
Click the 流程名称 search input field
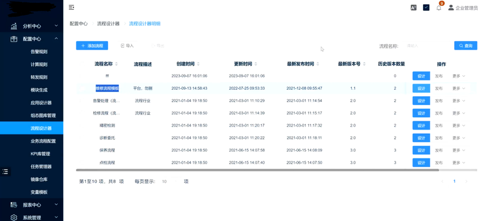click(427, 46)
